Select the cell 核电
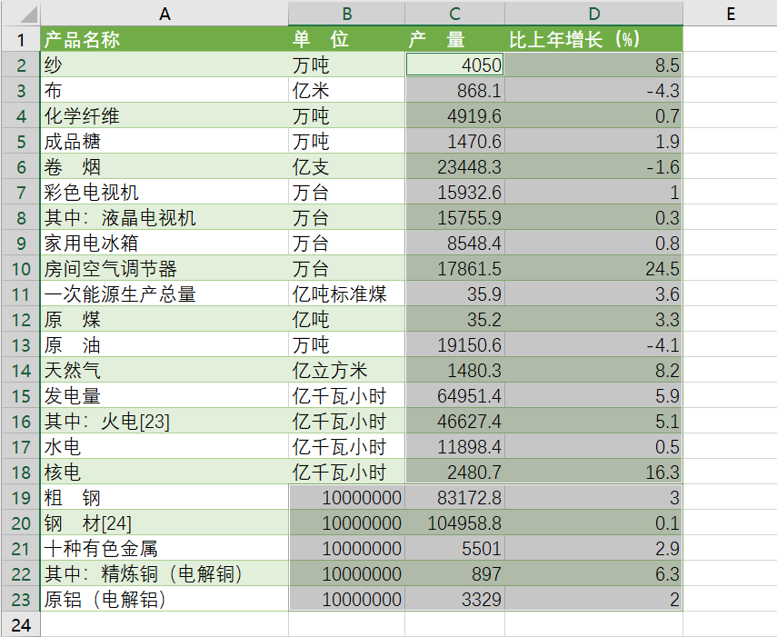 (164, 472)
